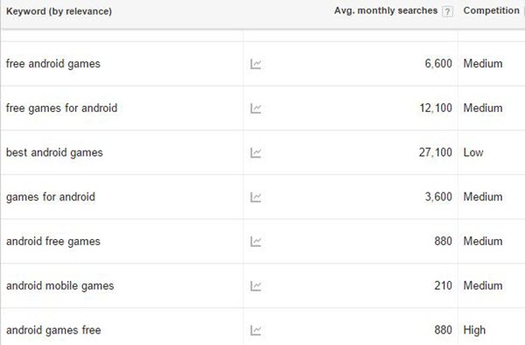Click the 27,100 searches value cell
The width and height of the screenshot is (525, 345).
435,152
